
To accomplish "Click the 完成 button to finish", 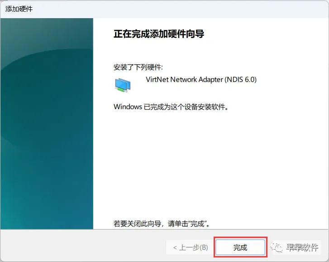I will (240, 247).
